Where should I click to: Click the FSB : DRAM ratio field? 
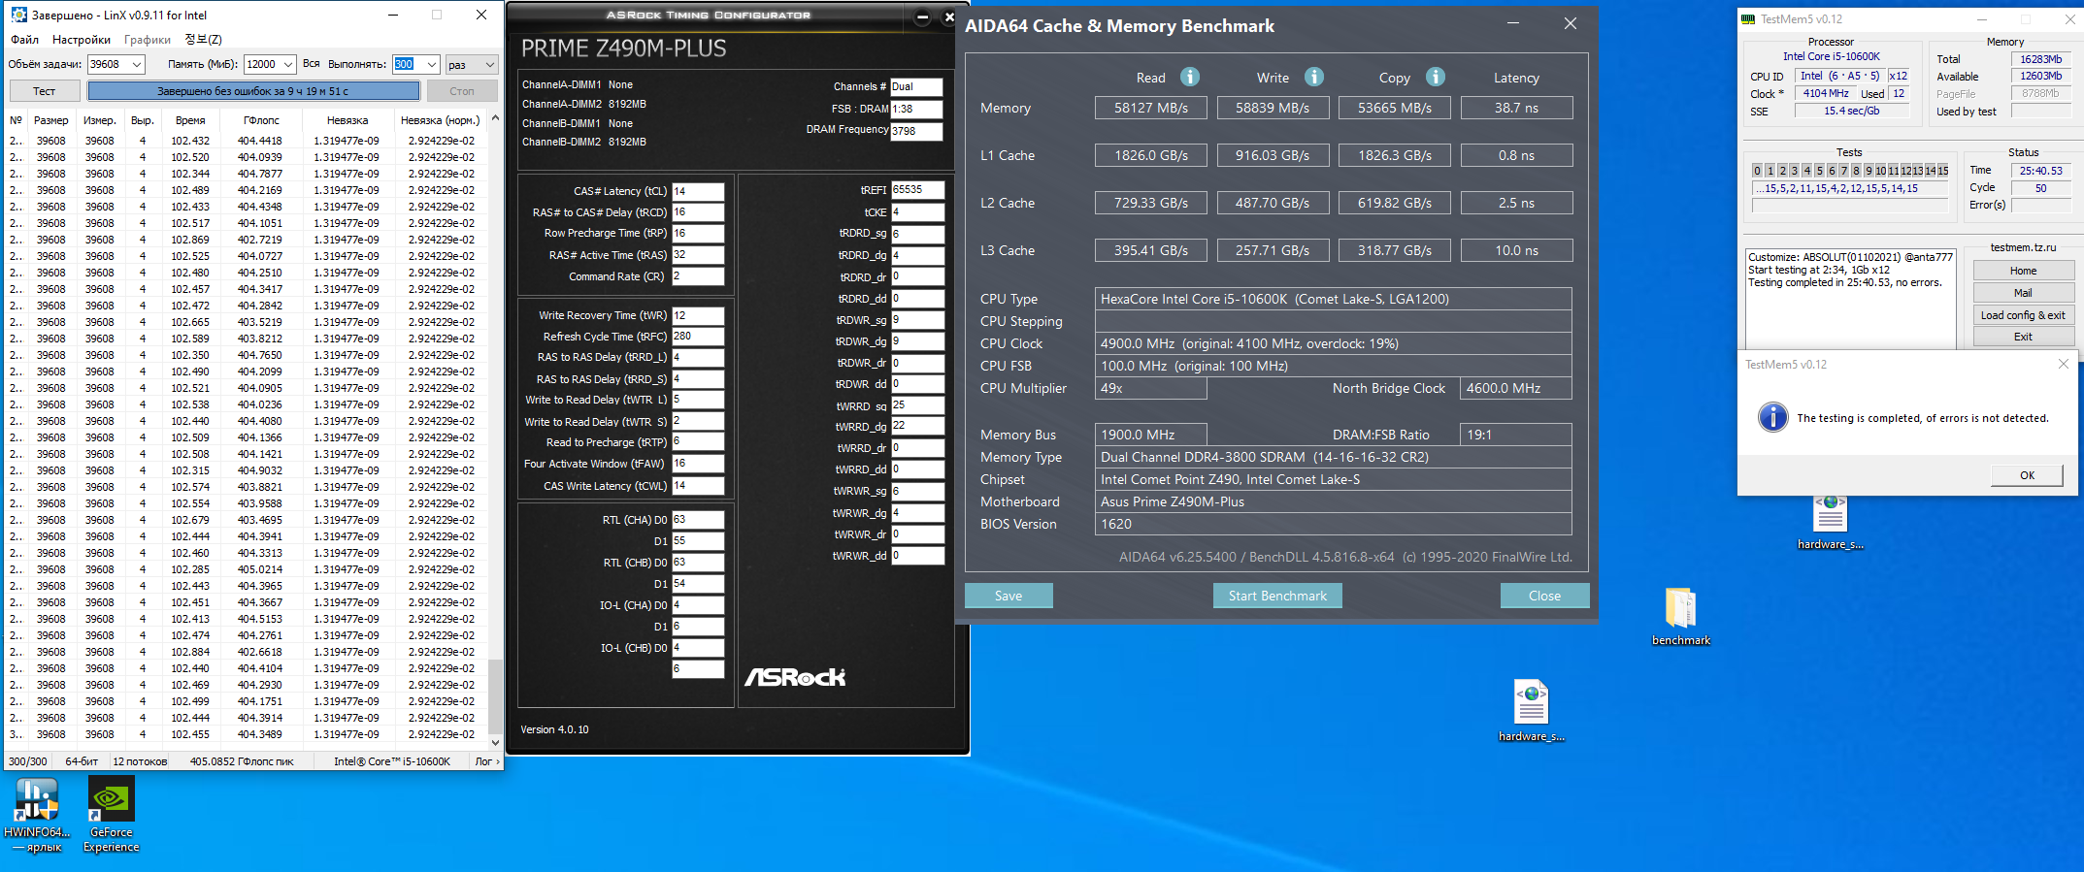[x=916, y=109]
